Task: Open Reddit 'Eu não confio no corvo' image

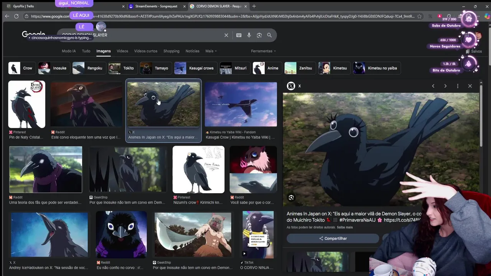Action: (x=121, y=234)
